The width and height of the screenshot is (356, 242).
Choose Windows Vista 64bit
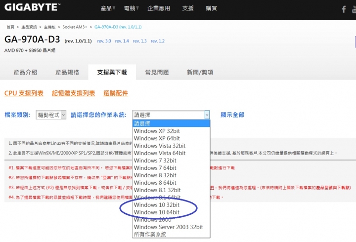[x=171, y=153]
